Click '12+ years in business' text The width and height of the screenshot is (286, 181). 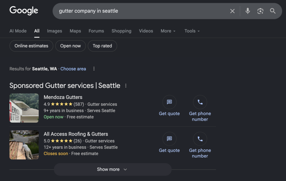click(65, 147)
